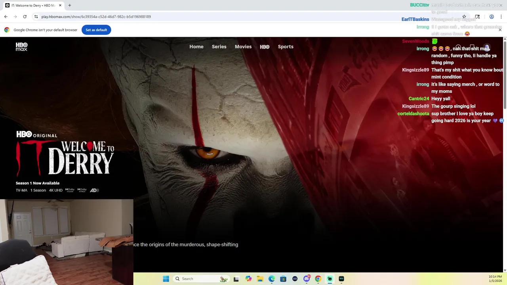The width and height of the screenshot is (507, 285).
Task: Open the dark round taskbar app
Action: point(295,279)
